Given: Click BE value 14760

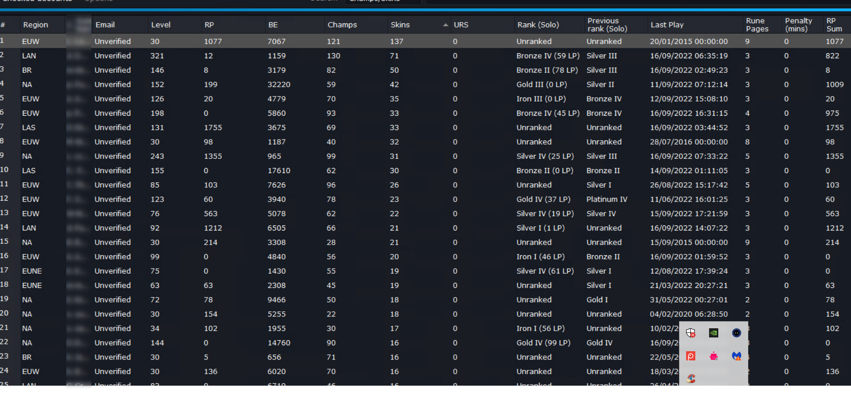Looking at the screenshot, I should (x=279, y=342).
